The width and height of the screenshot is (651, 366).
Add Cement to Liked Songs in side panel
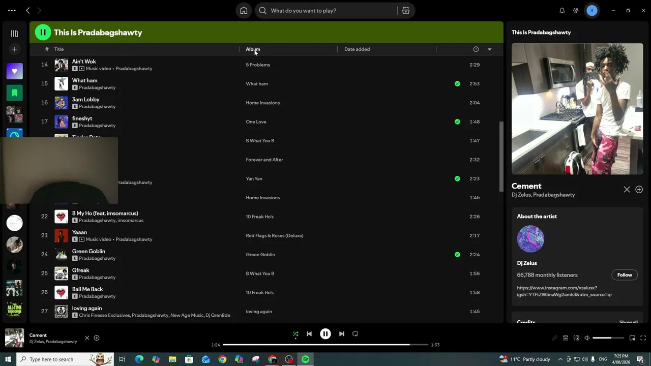point(639,190)
